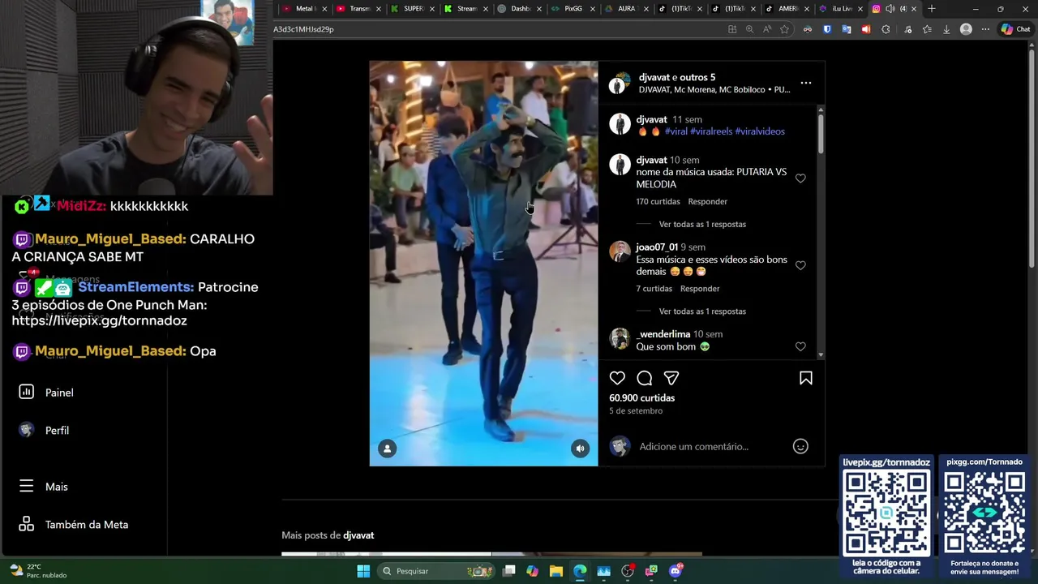Expand the 'Mais' hamburger menu
This screenshot has width=1038, height=584.
point(44,487)
